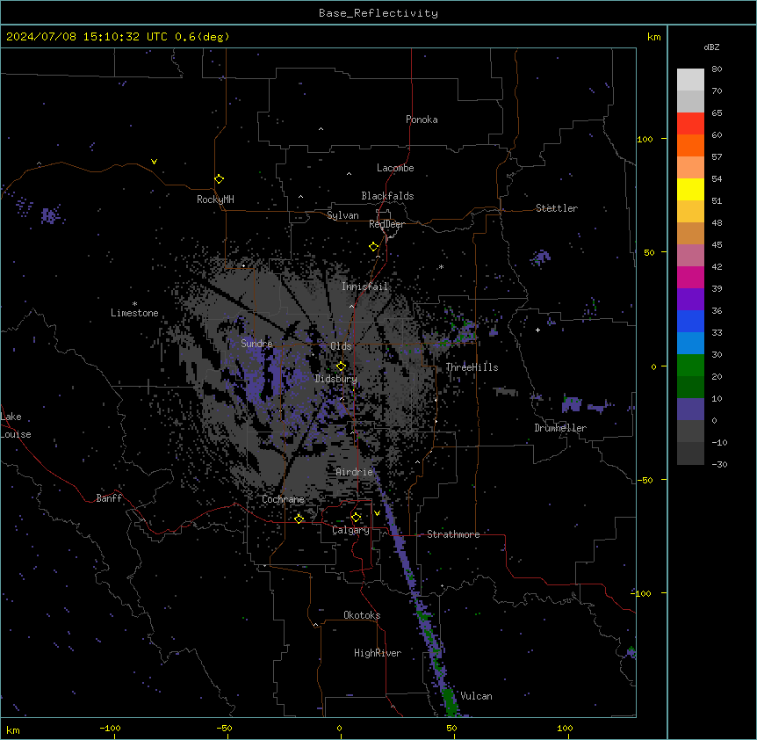
Task: Click the Lacombe city label
Action: point(395,168)
